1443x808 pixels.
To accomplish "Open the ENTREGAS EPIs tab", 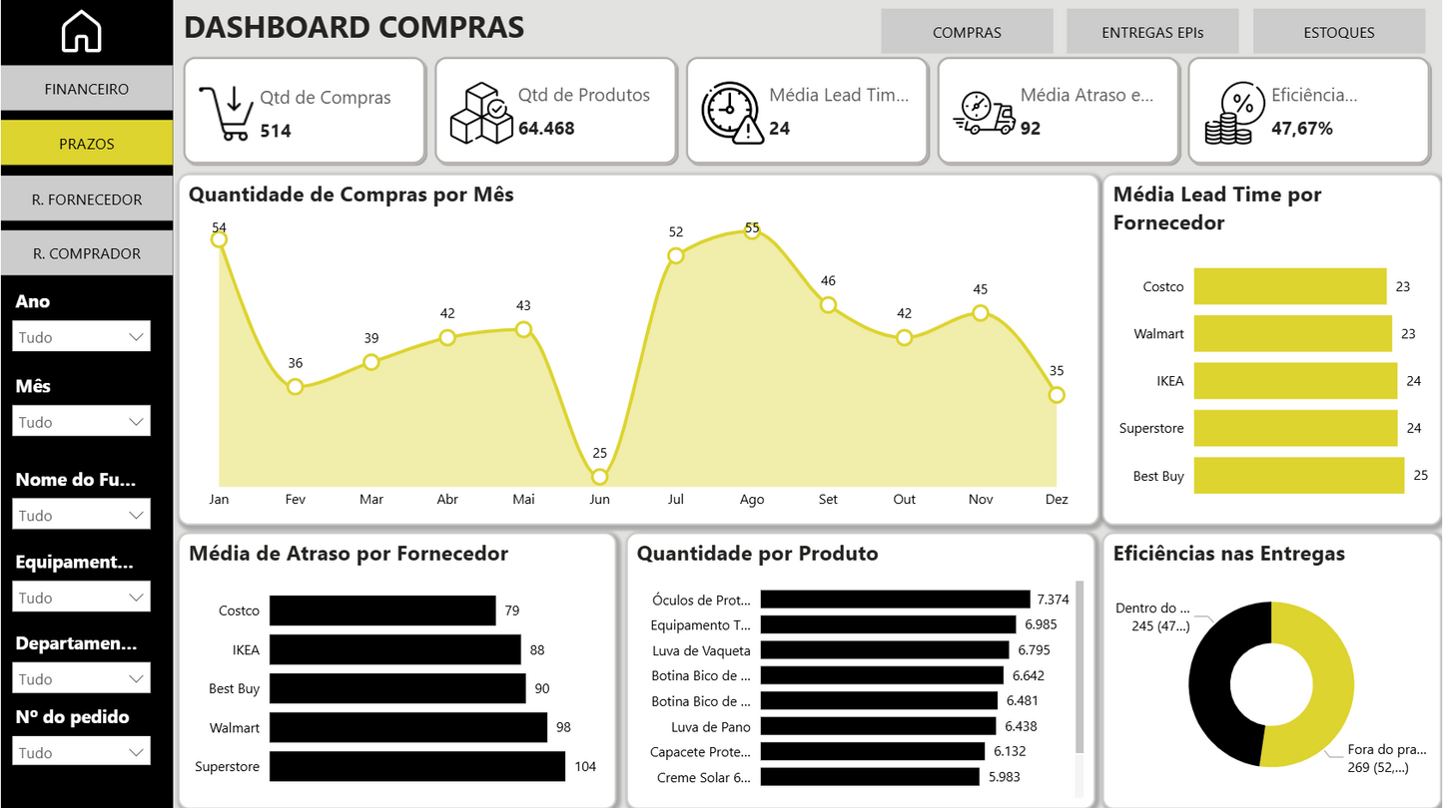I will point(1151,31).
